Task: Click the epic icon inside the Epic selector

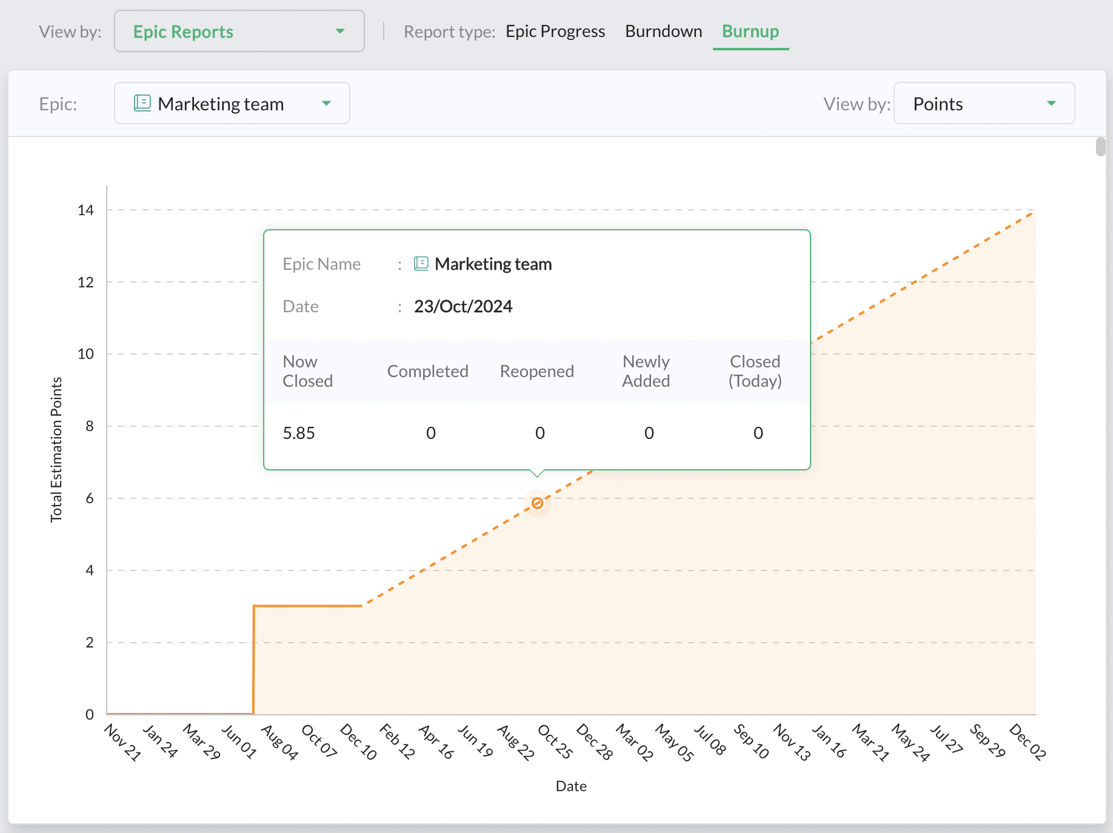Action: [x=142, y=103]
